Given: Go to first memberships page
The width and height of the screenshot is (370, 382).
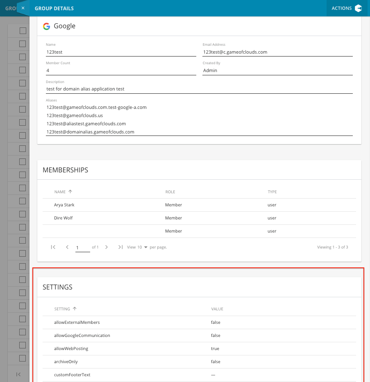Looking at the screenshot, I should [53, 247].
